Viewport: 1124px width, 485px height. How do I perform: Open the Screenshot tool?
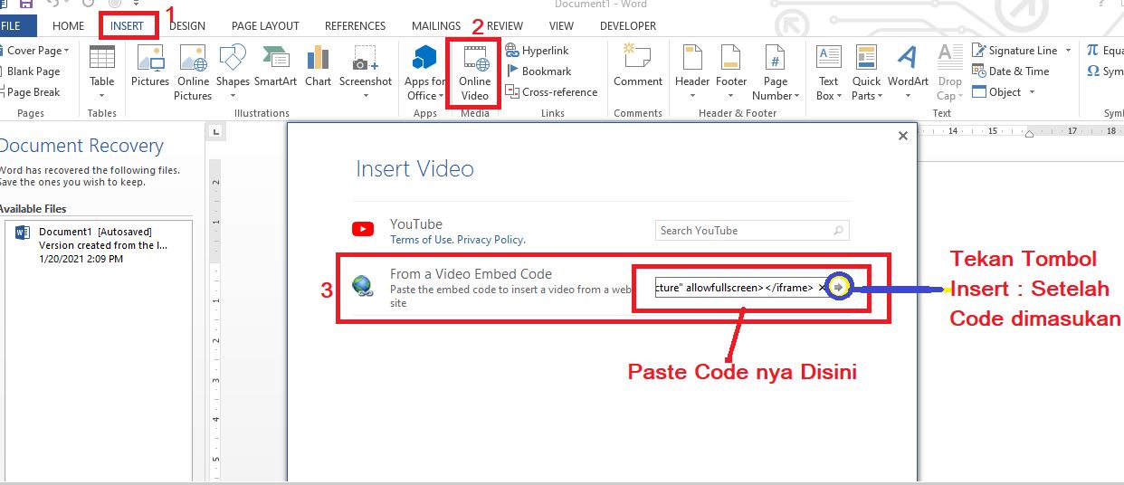click(366, 72)
